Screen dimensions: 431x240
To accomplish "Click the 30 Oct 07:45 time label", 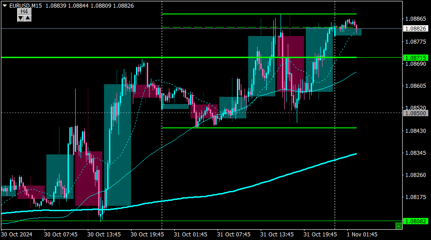I will (x=61, y=235).
